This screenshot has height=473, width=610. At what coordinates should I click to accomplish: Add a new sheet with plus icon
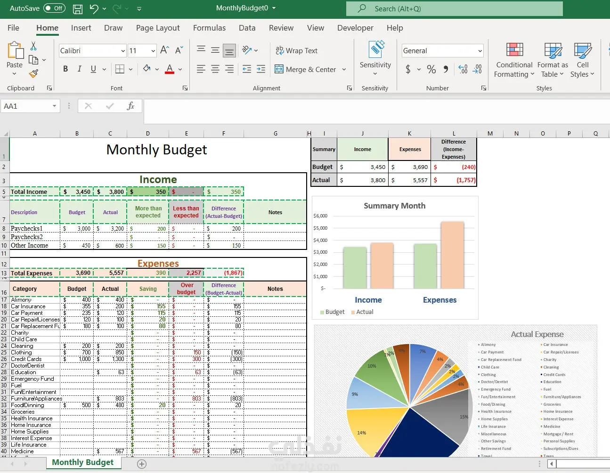(x=141, y=464)
